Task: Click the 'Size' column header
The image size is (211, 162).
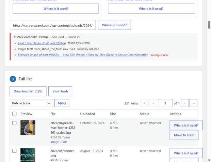Action: coord(113,114)
